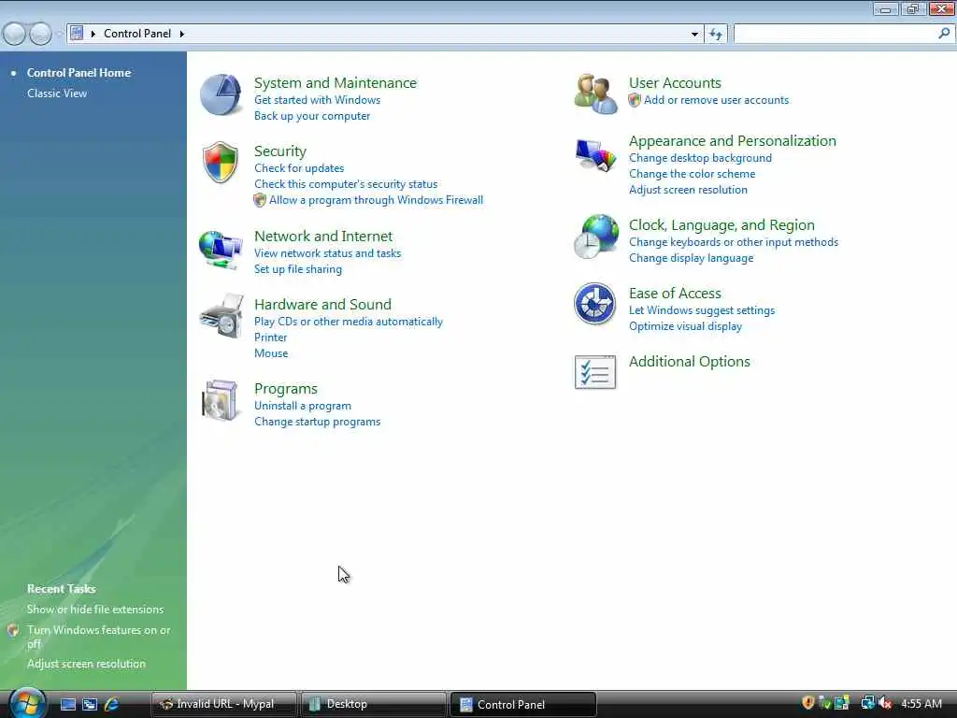Click the User Accounts people icon
Viewport: 957px width, 718px height.
pos(595,94)
